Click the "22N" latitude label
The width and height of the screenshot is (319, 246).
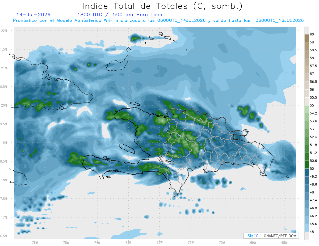4,31
